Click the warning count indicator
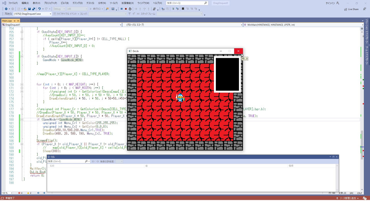The image size is (370, 208). [x=29, y=193]
